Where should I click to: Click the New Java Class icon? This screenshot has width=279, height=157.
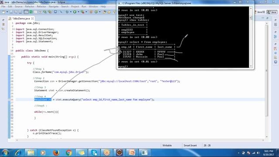[x=96, y=12]
